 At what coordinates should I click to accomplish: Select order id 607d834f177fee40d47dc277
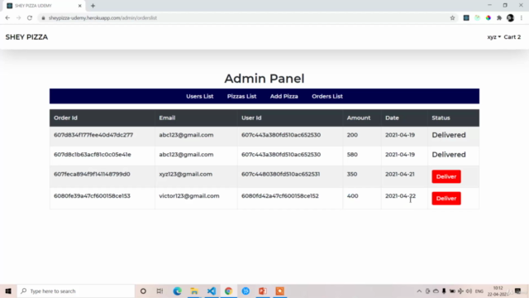[93, 135]
